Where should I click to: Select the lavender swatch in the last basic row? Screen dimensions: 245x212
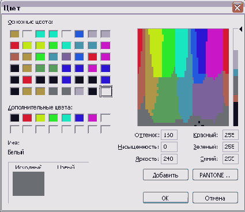[79, 92]
